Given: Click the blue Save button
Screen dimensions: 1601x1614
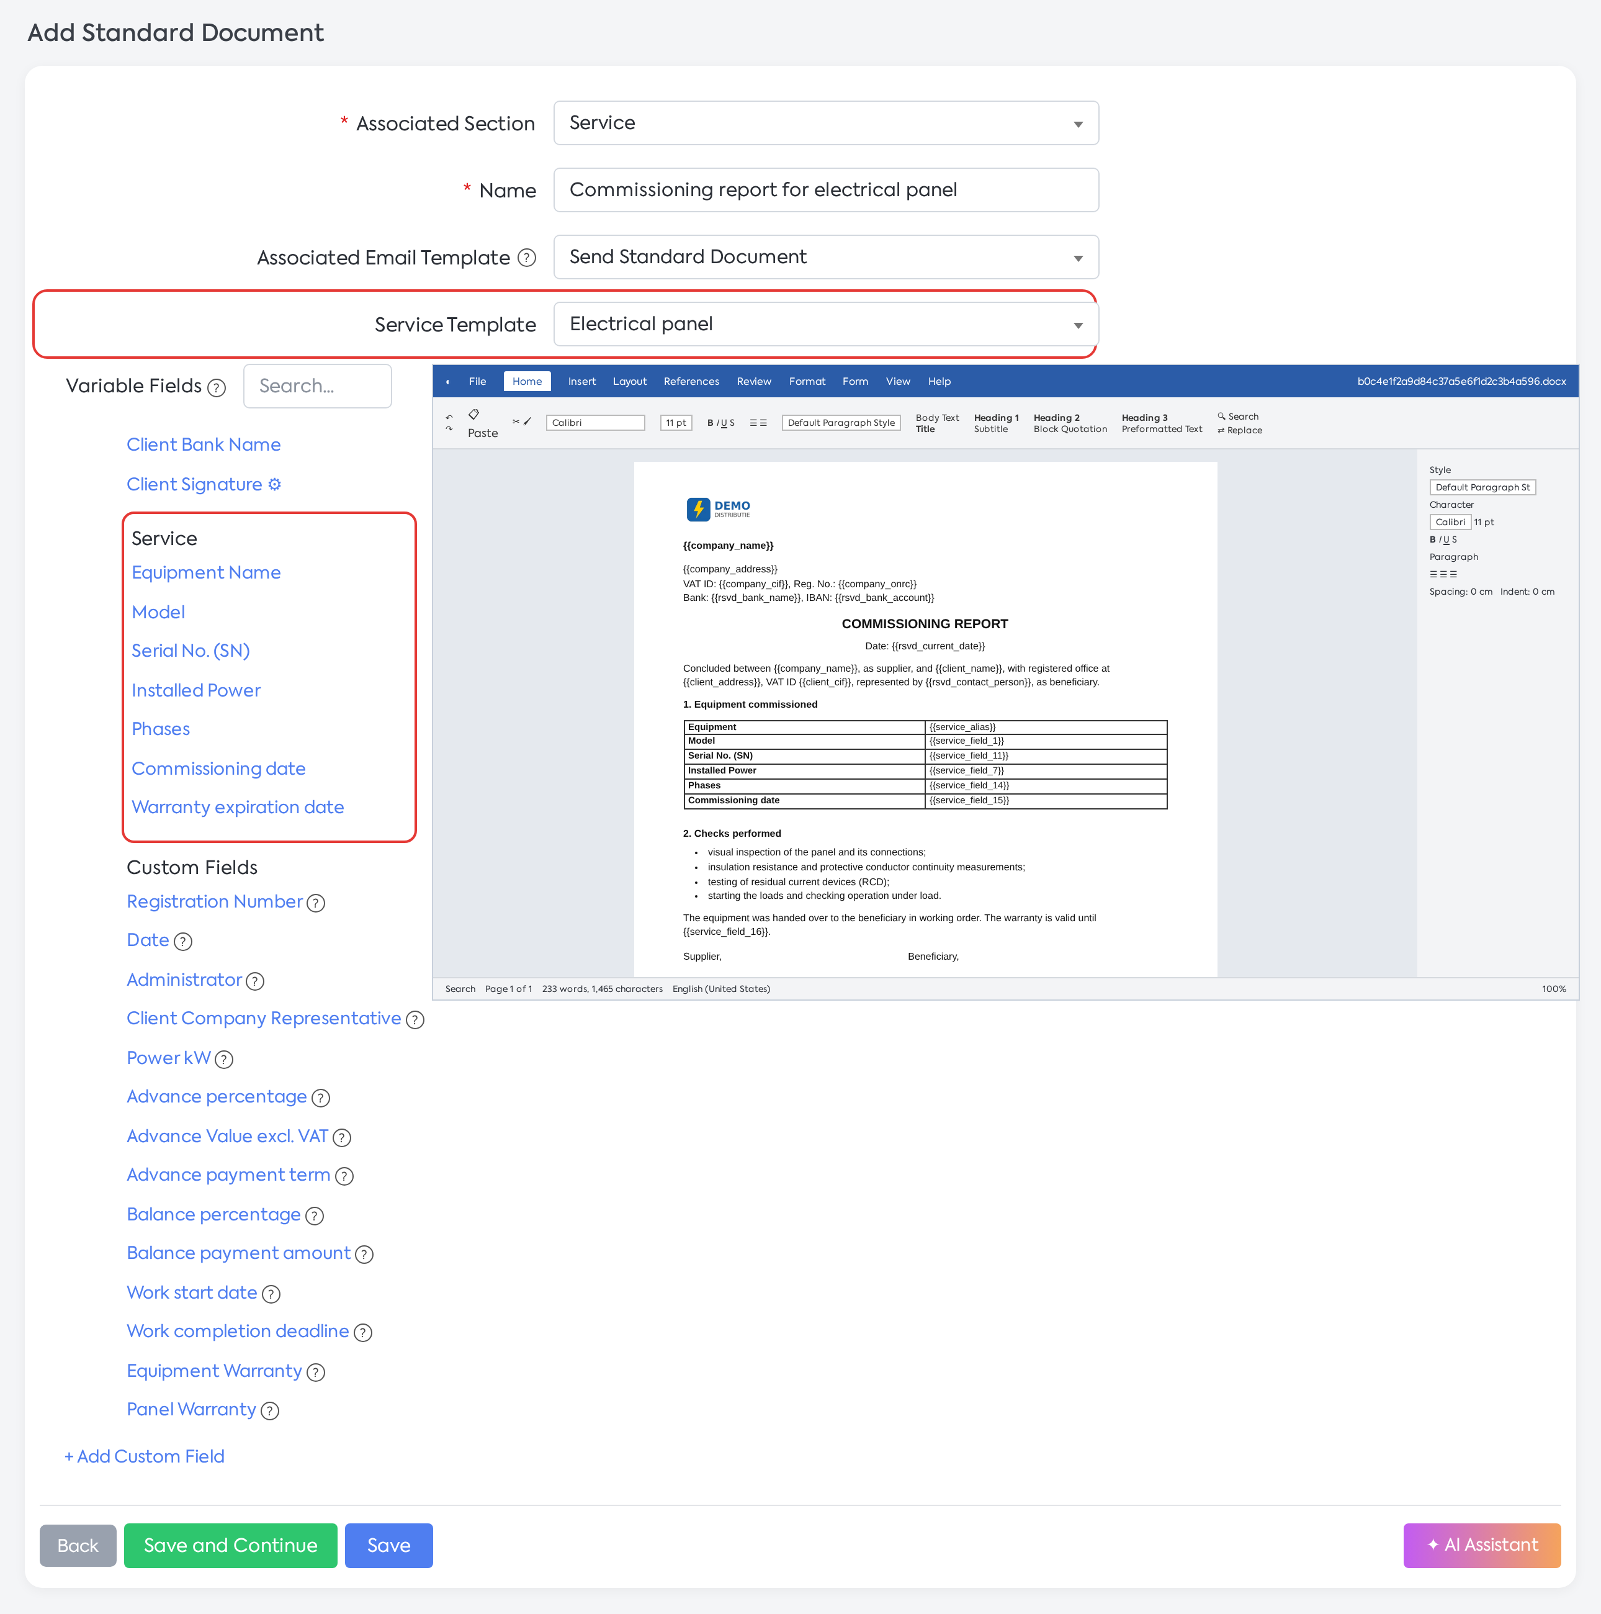Looking at the screenshot, I should pos(388,1546).
